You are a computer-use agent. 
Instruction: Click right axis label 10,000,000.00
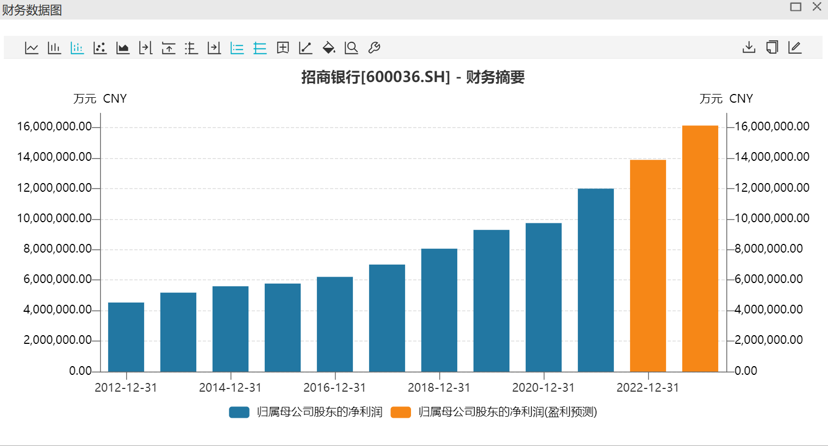point(772,218)
